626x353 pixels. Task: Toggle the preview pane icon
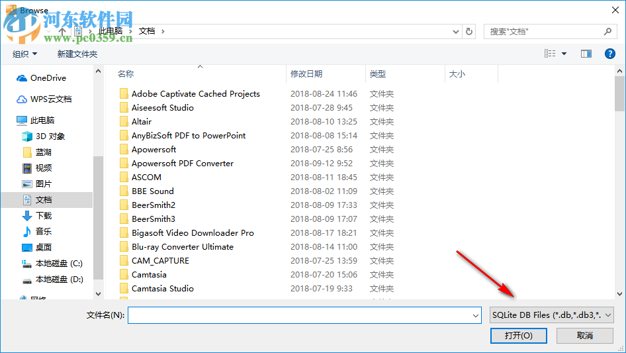point(586,54)
